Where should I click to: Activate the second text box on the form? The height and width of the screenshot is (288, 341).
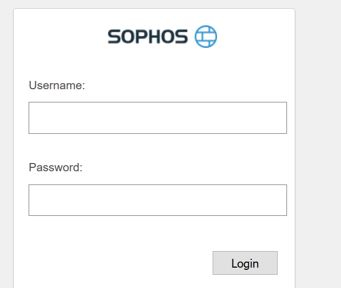[158, 200]
